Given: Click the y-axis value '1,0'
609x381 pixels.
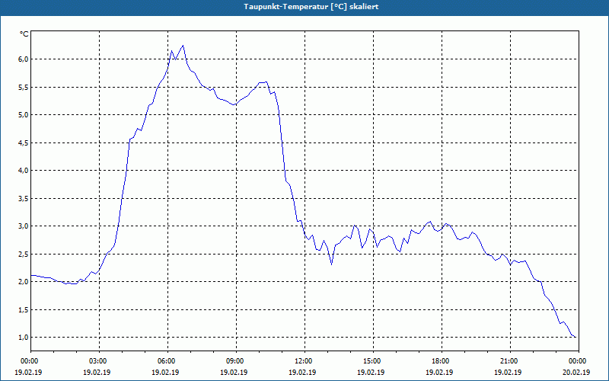Looking at the screenshot, I should pos(24,337).
